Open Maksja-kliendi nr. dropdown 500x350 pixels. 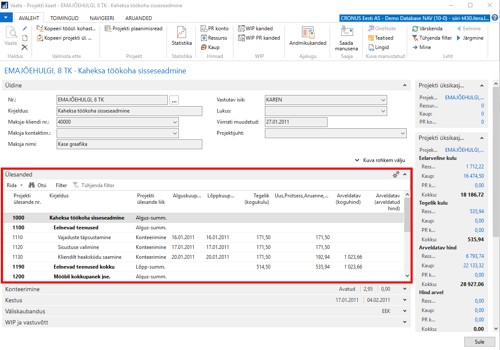[175, 122]
